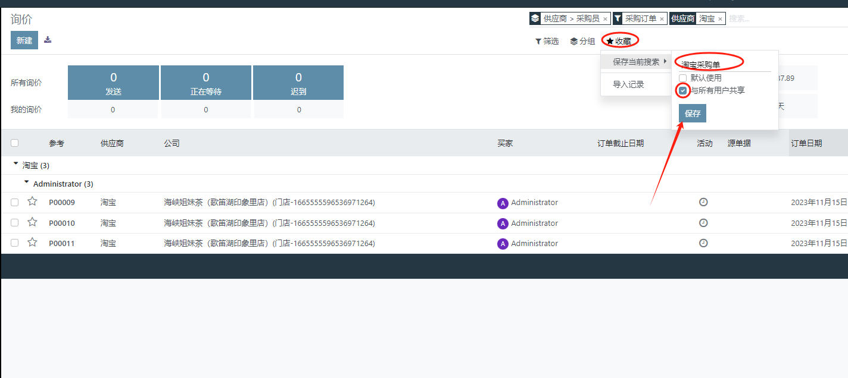The image size is (848, 378).
Task: Uncheck 与所有用户共享 checkbox
Action: [x=683, y=90]
